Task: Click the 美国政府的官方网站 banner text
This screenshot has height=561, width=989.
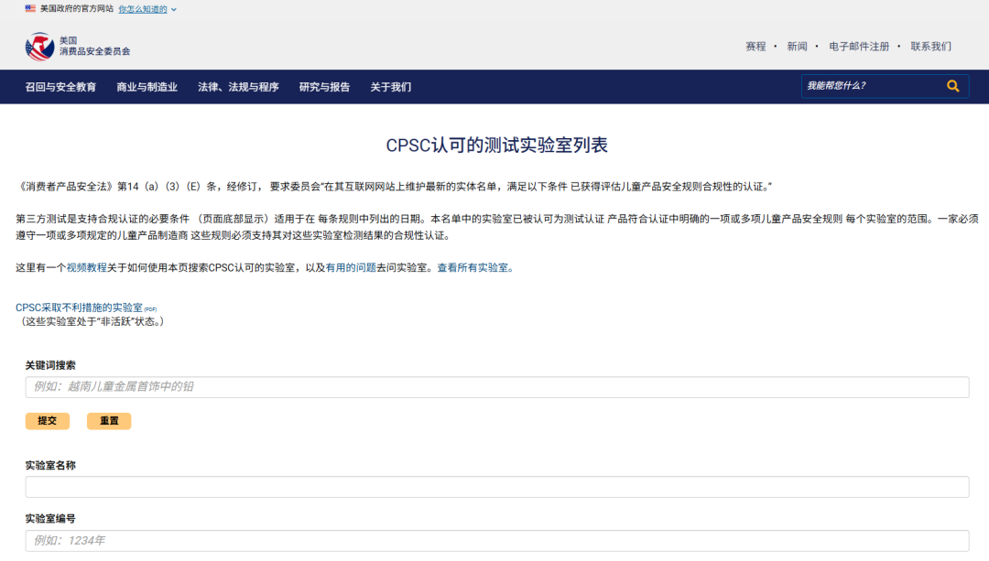Action: pyautogui.click(x=77, y=9)
